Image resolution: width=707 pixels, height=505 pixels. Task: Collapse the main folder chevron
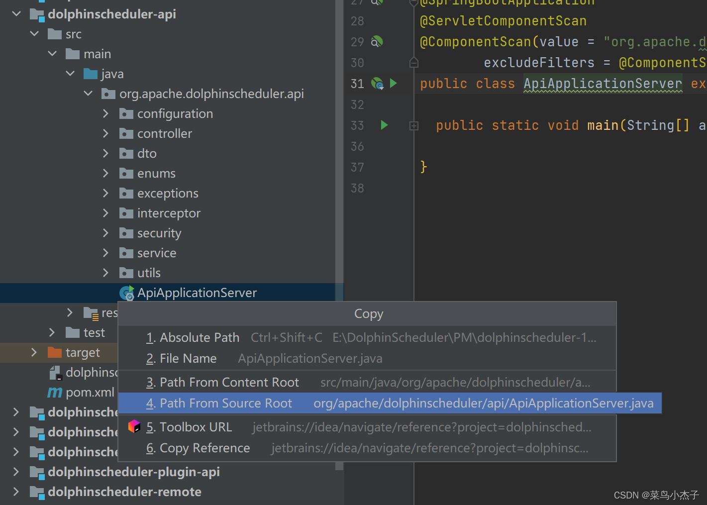[x=52, y=54]
